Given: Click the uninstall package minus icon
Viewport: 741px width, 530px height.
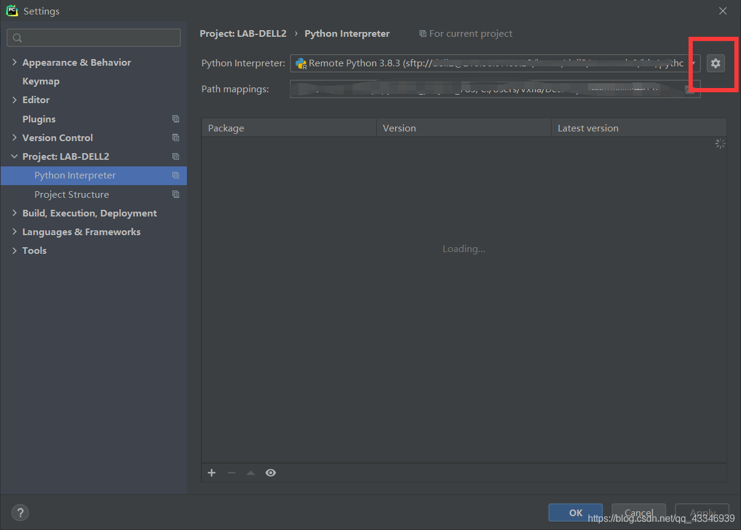Looking at the screenshot, I should [x=231, y=473].
